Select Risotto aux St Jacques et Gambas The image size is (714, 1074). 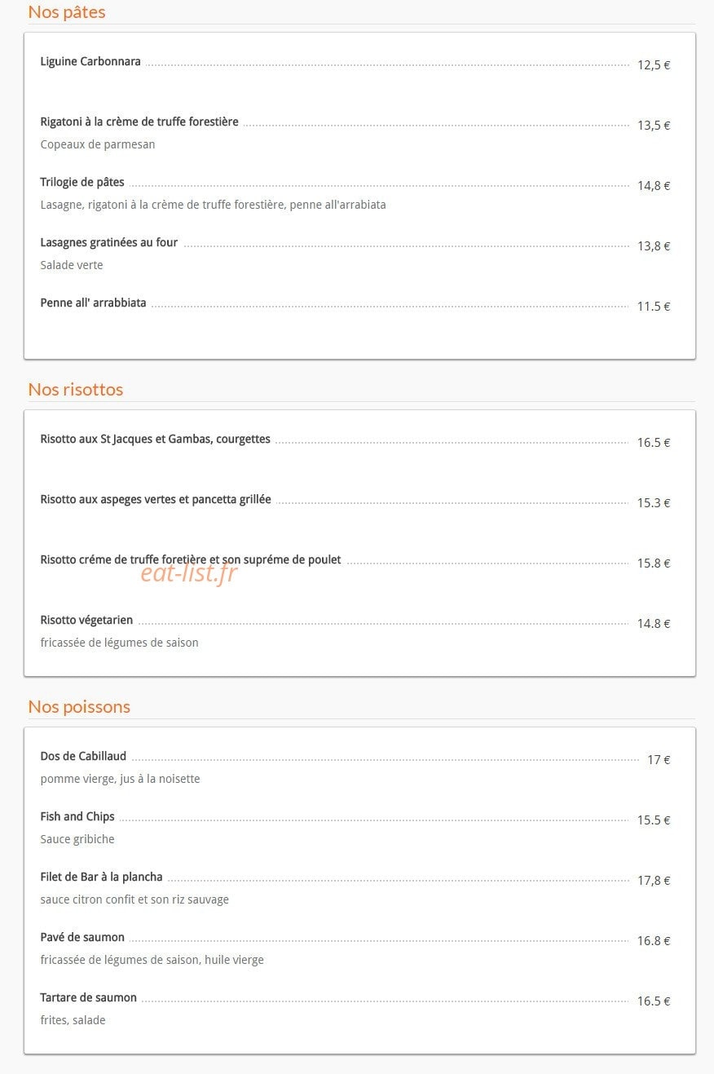pos(156,439)
